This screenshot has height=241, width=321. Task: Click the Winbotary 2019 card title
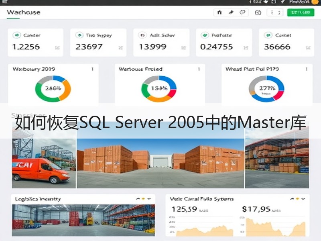tap(34, 69)
